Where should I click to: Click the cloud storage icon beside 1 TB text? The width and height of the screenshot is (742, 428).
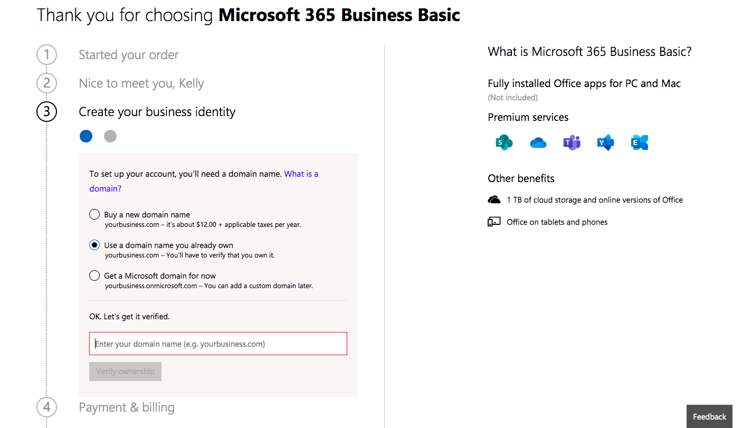(494, 199)
